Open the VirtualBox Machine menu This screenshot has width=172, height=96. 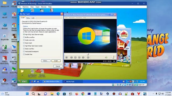coord(26,7)
